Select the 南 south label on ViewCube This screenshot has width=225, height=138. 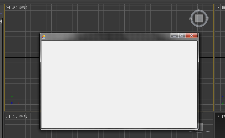click(199, 27)
